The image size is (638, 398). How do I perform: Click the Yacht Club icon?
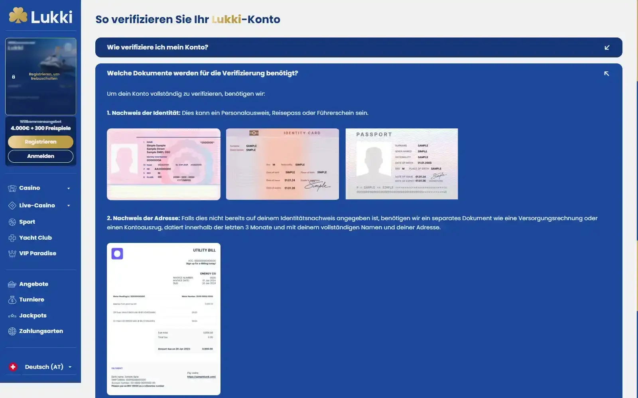coord(12,238)
